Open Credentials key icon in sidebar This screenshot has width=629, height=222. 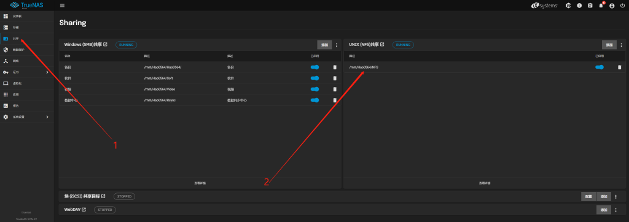(6, 72)
